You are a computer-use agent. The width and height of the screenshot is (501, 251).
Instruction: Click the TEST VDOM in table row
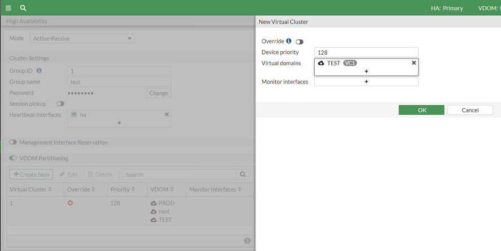[161, 220]
